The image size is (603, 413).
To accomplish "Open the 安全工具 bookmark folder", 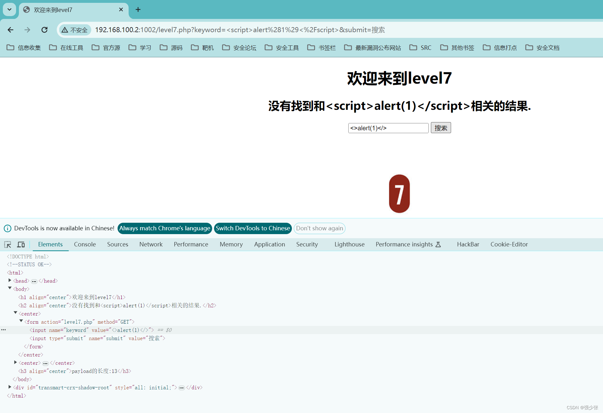I will [x=282, y=48].
